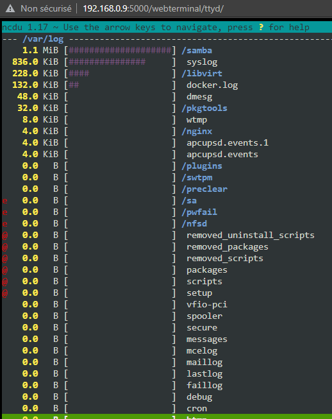Image resolution: width=332 pixels, height=419 pixels.
Task: Select the vfio-pci file entry
Action: click(x=207, y=305)
